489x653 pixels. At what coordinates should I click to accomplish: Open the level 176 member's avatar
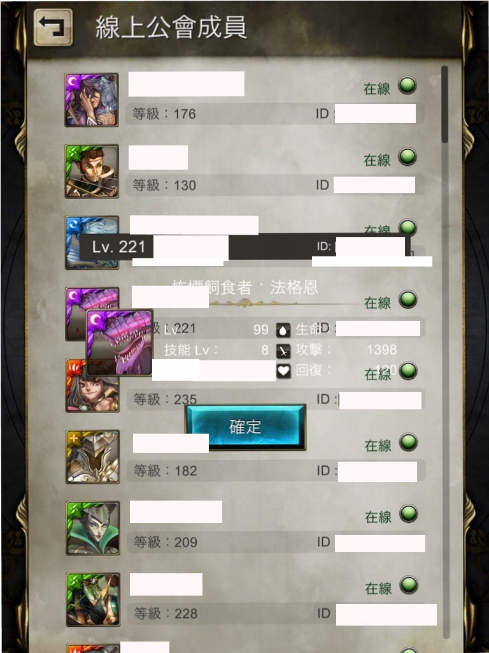92,99
